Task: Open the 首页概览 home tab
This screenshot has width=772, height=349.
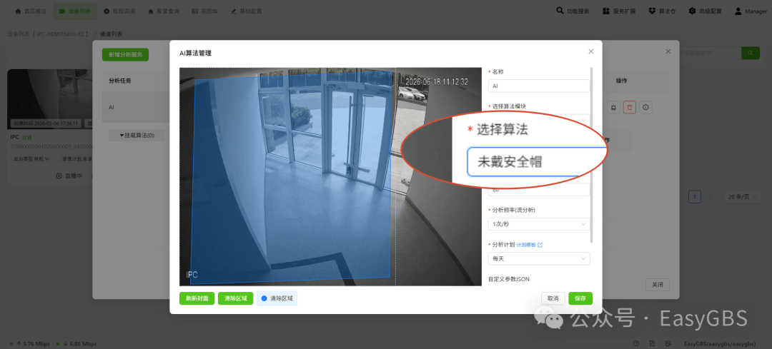Action: click(x=31, y=11)
